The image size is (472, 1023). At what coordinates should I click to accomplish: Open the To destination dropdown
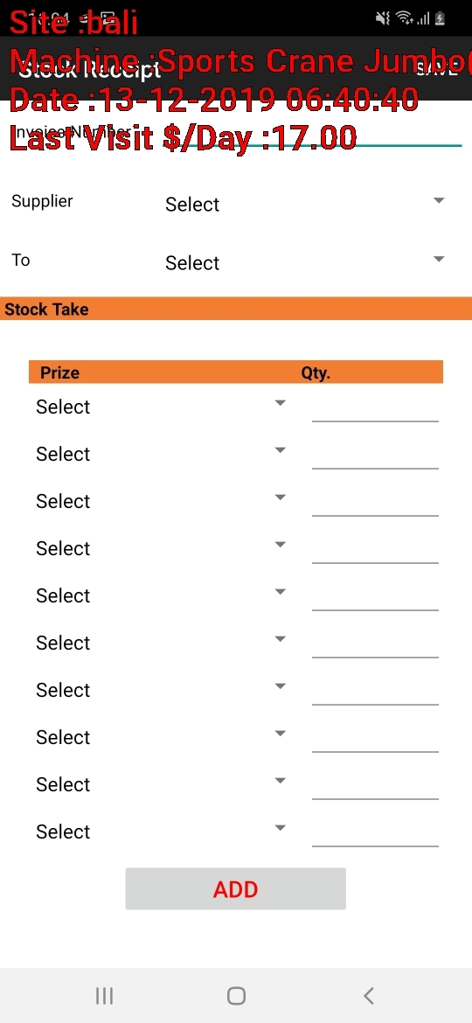pyautogui.click(x=305, y=262)
